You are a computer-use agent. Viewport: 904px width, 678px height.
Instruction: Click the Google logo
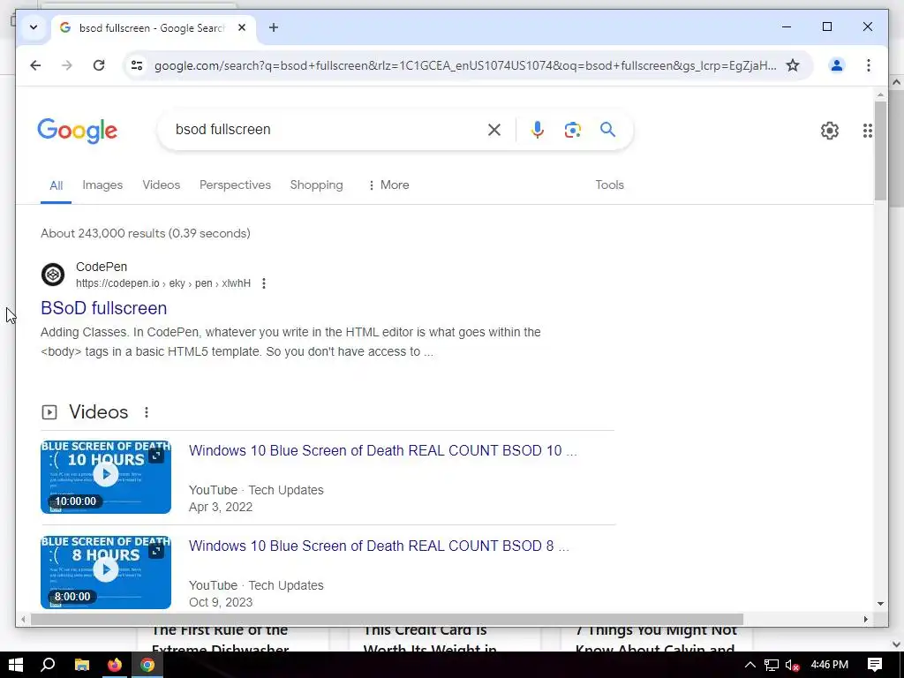pyautogui.click(x=78, y=131)
